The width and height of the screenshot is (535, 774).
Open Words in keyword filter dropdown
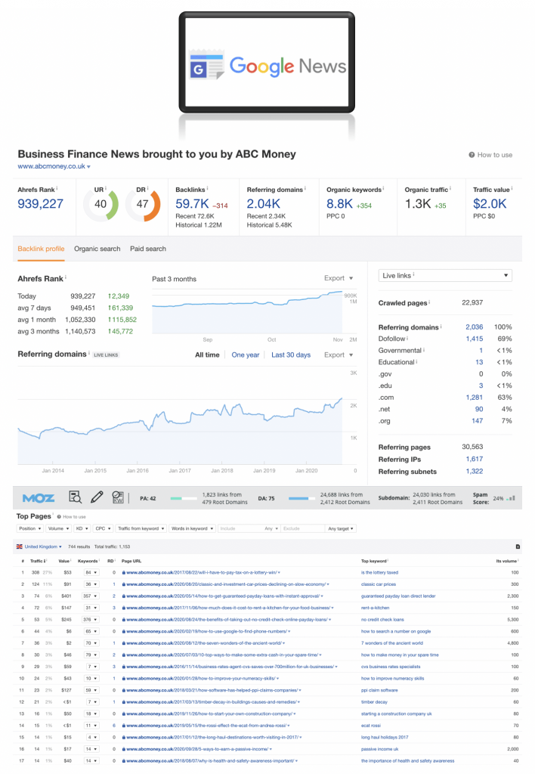click(x=192, y=528)
